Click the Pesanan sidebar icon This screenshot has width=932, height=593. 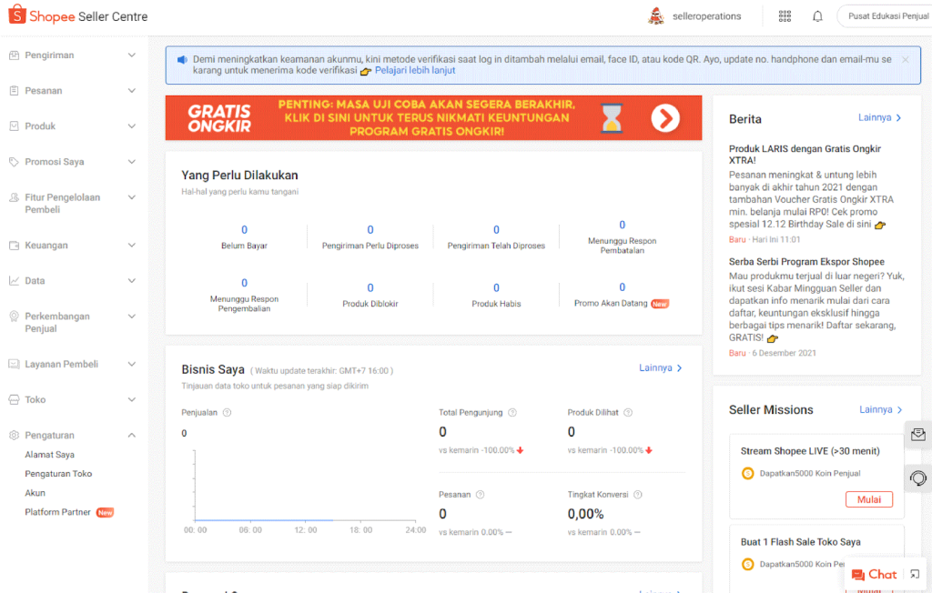tap(15, 91)
